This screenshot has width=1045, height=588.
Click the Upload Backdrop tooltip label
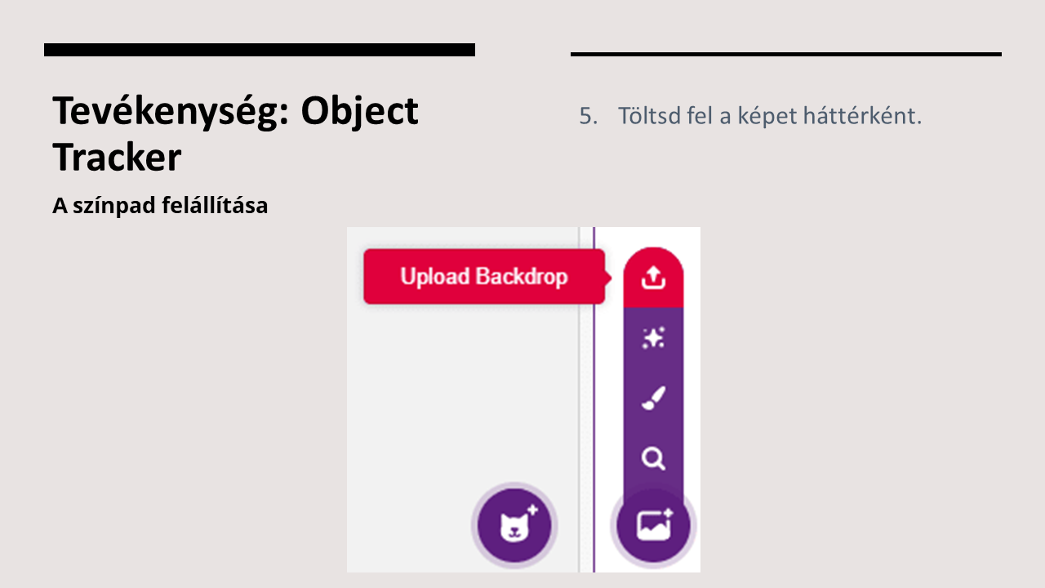[x=483, y=277]
